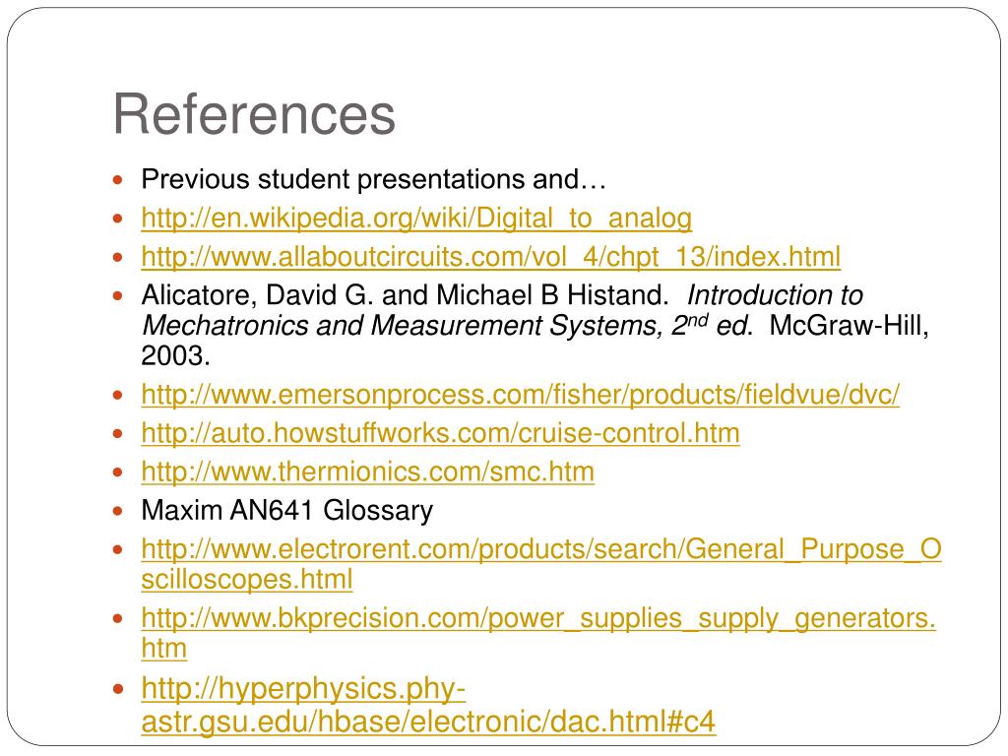1008x756 pixels.
Task: Click the 'McGraw-Hill' publisher text
Action: (849, 325)
